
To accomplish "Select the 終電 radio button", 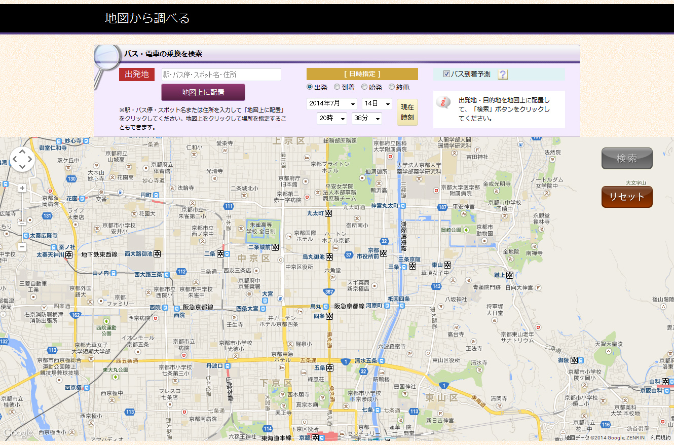I will click(x=392, y=87).
